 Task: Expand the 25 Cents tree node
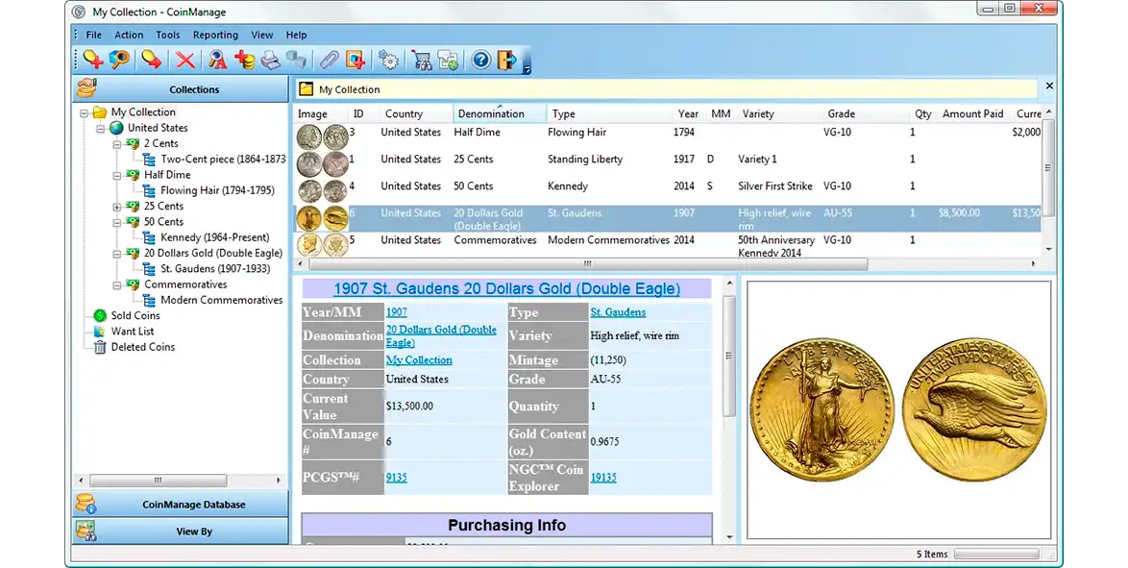coord(116,208)
